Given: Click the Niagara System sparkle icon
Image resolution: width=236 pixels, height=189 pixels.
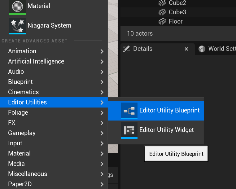Looking at the screenshot, I should click(17, 25).
